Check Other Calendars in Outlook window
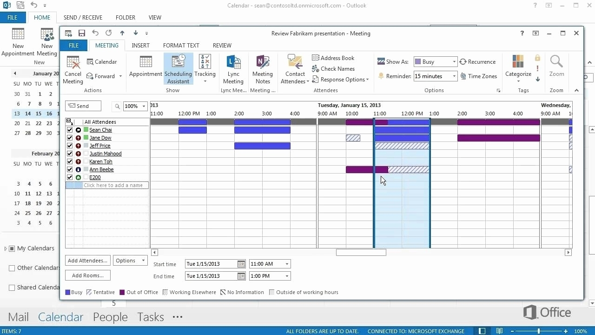The height and width of the screenshot is (335, 595). pyautogui.click(x=12, y=268)
